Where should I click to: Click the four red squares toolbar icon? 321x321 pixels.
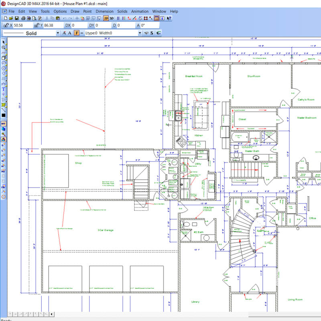(x=146, y=18)
